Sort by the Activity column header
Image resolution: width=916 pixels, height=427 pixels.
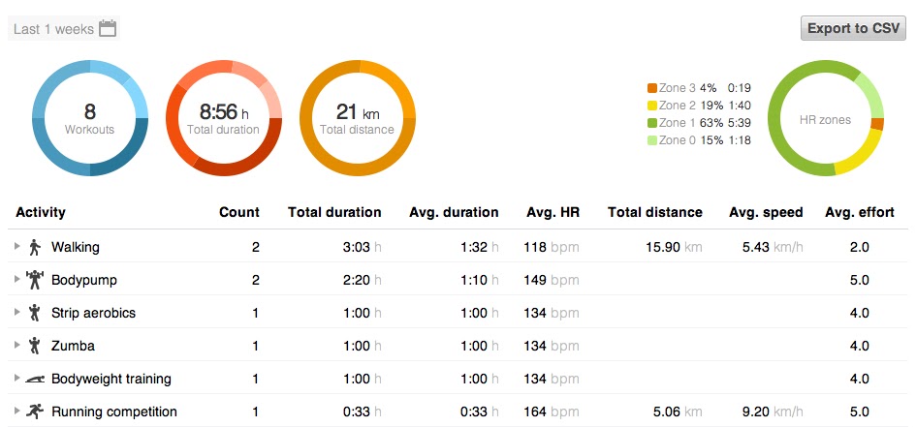[x=41, y=212]
